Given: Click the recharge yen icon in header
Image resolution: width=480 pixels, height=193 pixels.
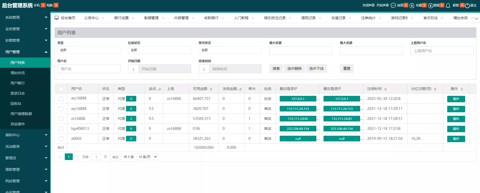Looking at the screenshot, I should 412,5.
